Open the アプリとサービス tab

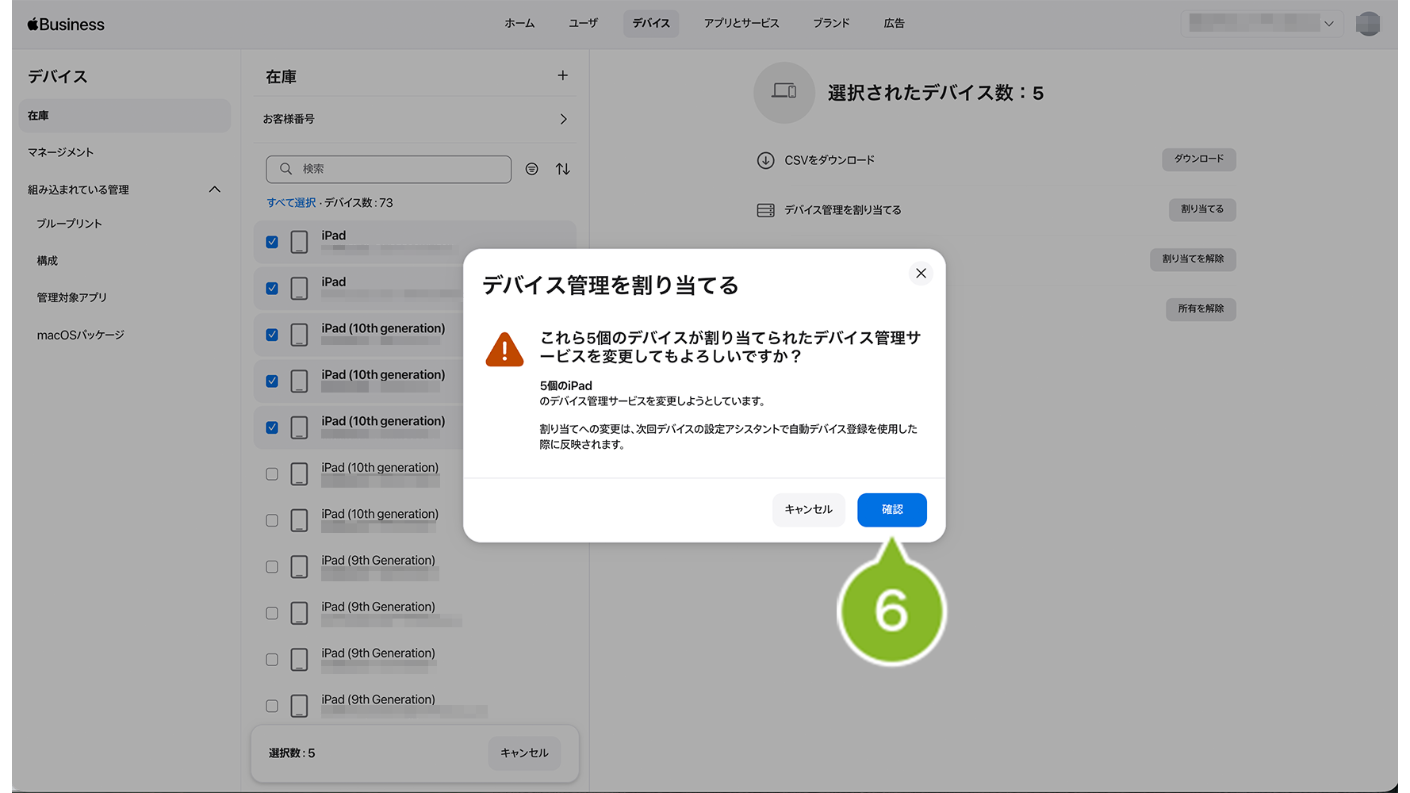pyautogui.click(x=741, y=24)
